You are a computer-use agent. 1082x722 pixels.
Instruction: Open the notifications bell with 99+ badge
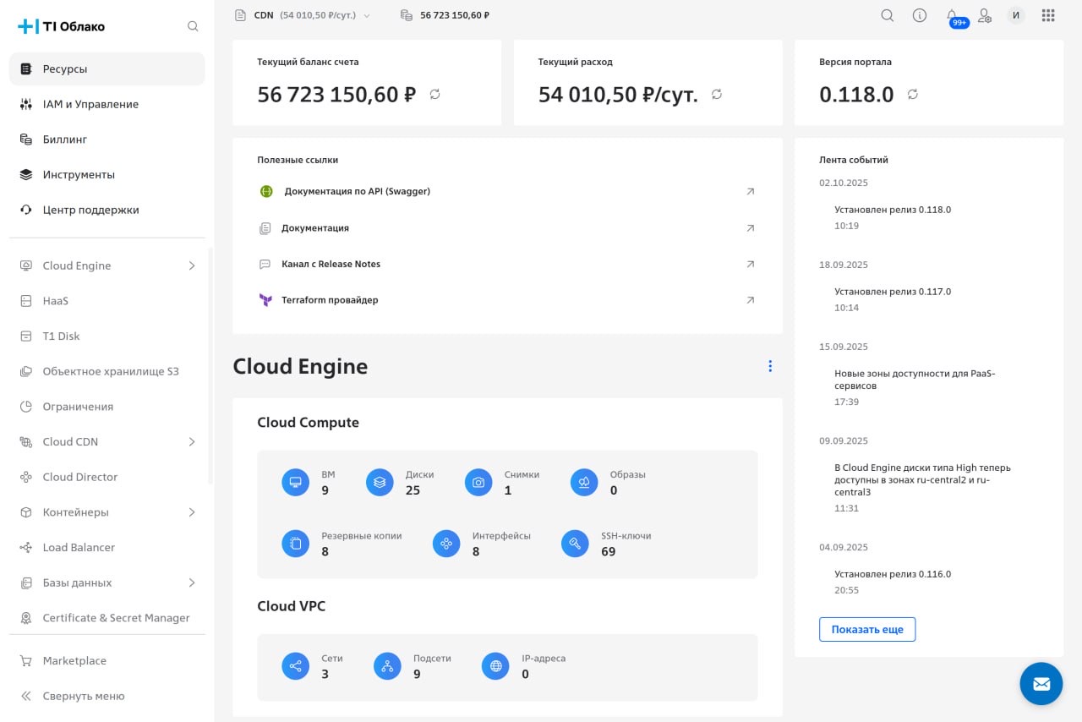tap(953, 15)
